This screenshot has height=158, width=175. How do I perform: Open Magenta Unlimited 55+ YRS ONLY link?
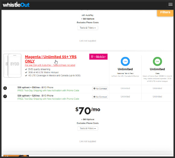51,59
